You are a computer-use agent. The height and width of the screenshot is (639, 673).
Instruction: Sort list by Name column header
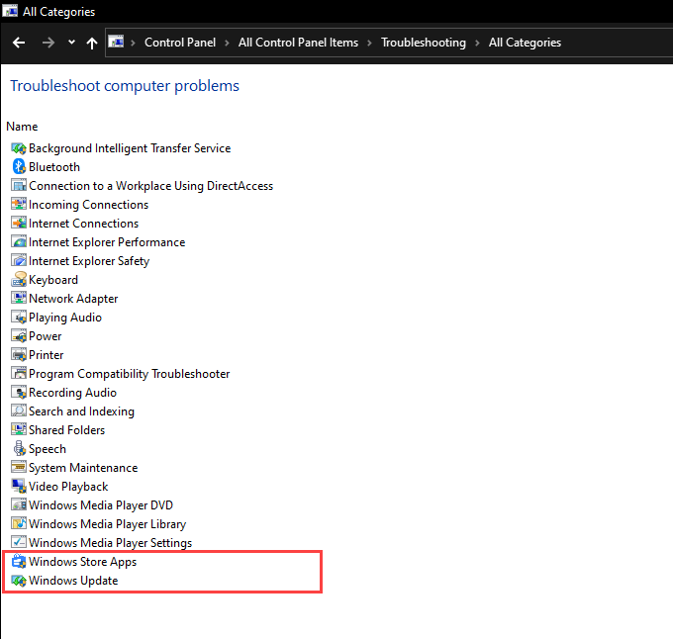click(x=22, y=127)
